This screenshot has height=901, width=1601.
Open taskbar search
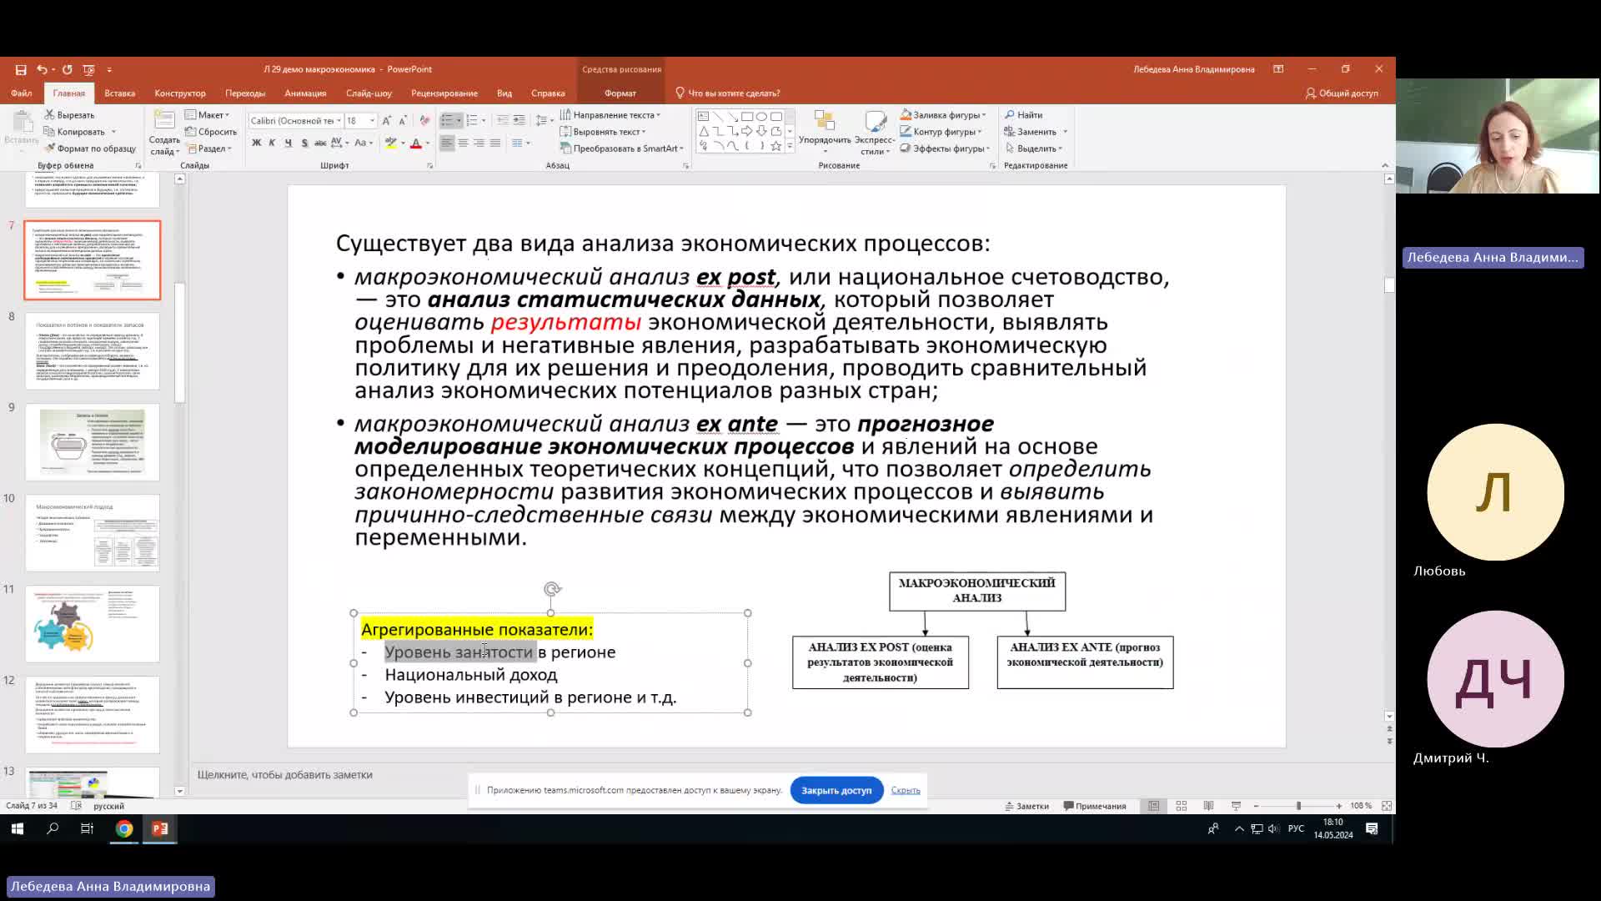pos(53,828)
